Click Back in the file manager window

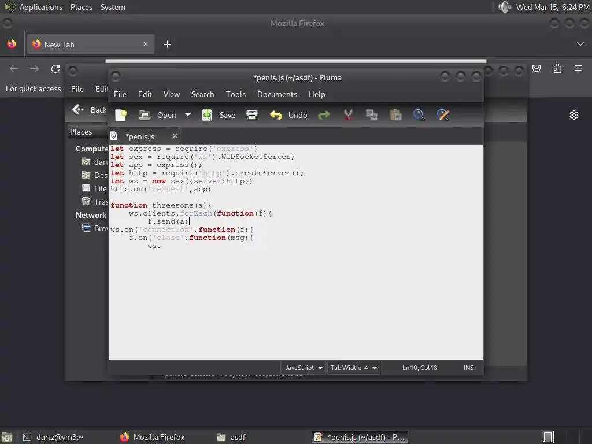tap(90, 110)
